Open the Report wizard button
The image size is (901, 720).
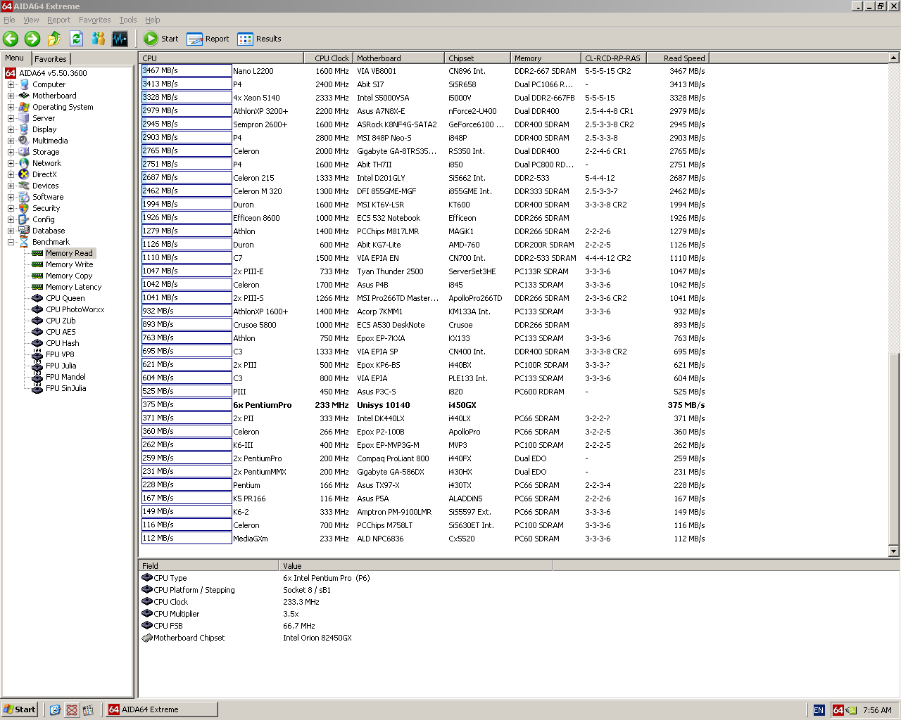coord(208,39)
